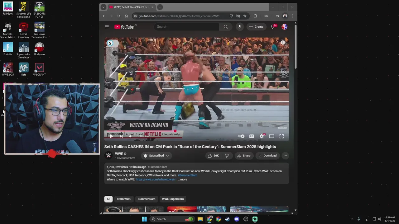Toggle autoplay switch in player
The width and height of the screenshot is (399, 224).
[241, 136]
